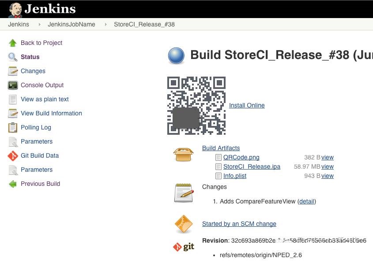
Task: Click the QR code image
Action: click(x=196, y=105)
